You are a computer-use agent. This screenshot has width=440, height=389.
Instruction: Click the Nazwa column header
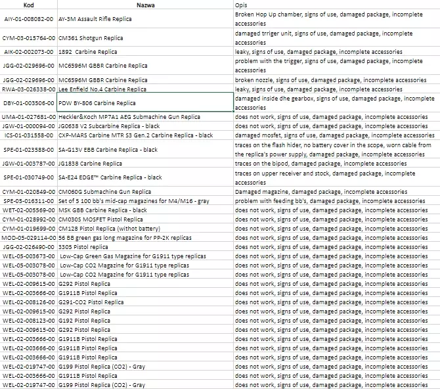[144, 5]
